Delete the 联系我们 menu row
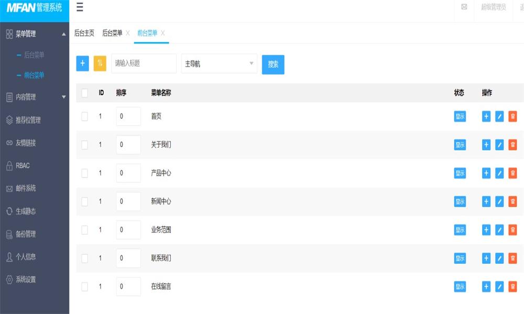The image size is (524, 314). 512,259
